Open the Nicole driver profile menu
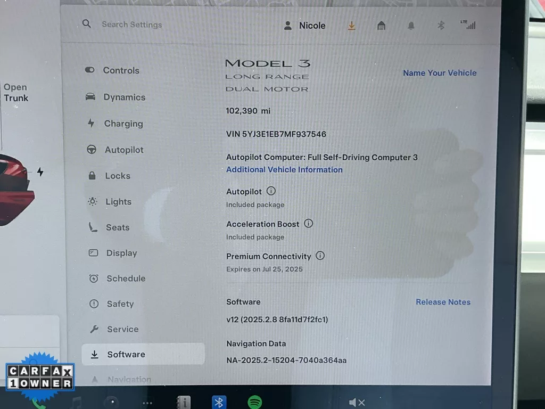This screenshot has width=545, height=409. click(x=304, y=26)
